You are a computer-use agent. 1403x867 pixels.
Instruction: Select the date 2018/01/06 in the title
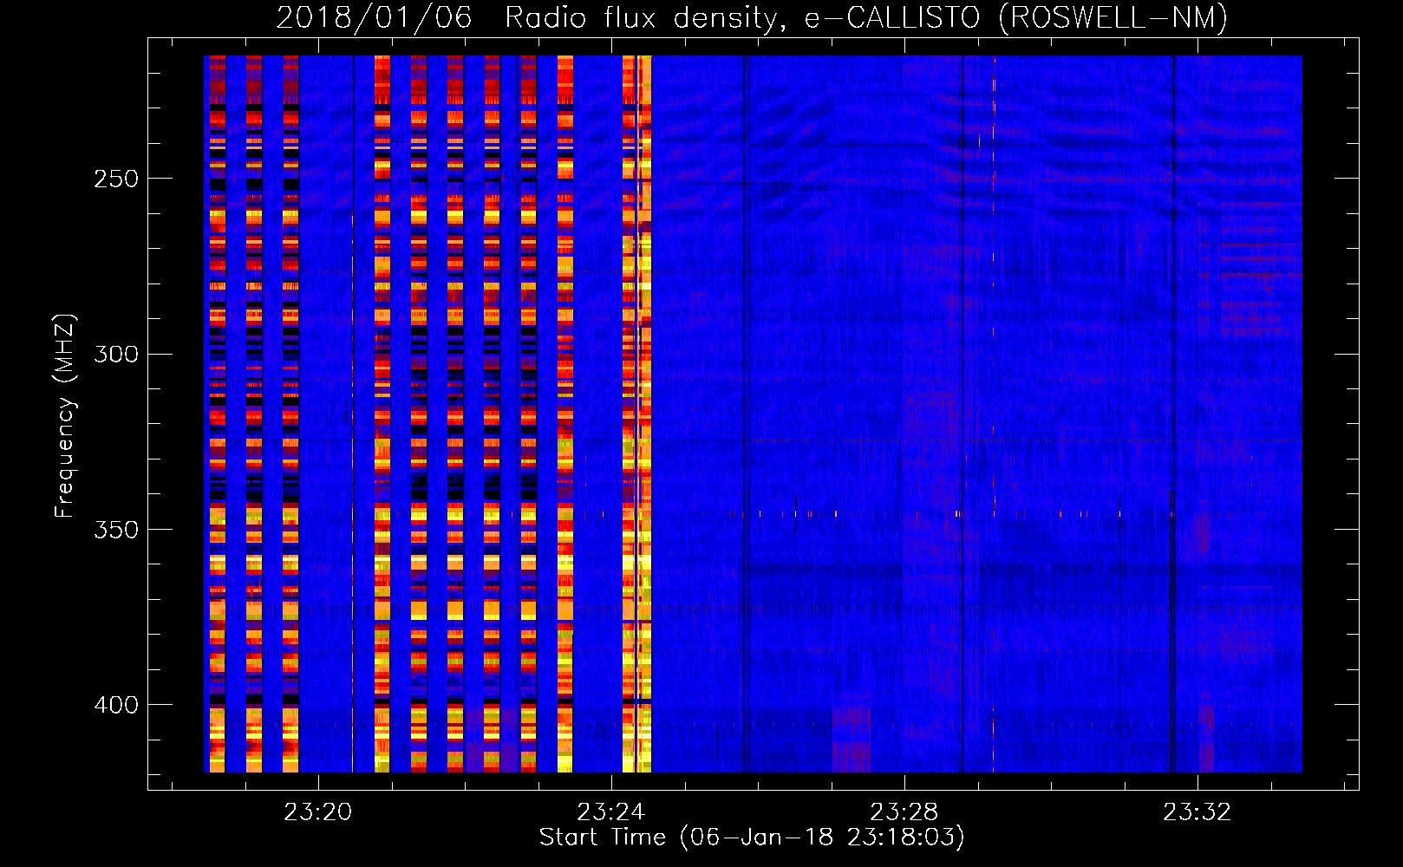(x=374, y=18)
